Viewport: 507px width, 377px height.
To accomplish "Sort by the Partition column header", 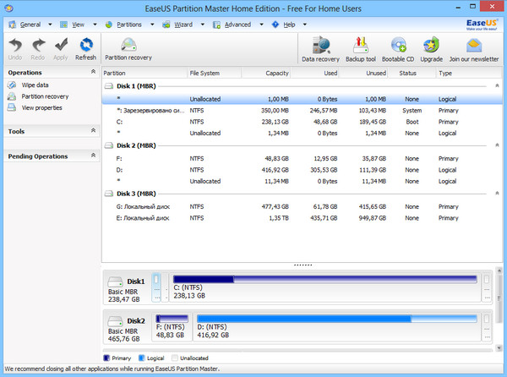I will tap(144, 73).
